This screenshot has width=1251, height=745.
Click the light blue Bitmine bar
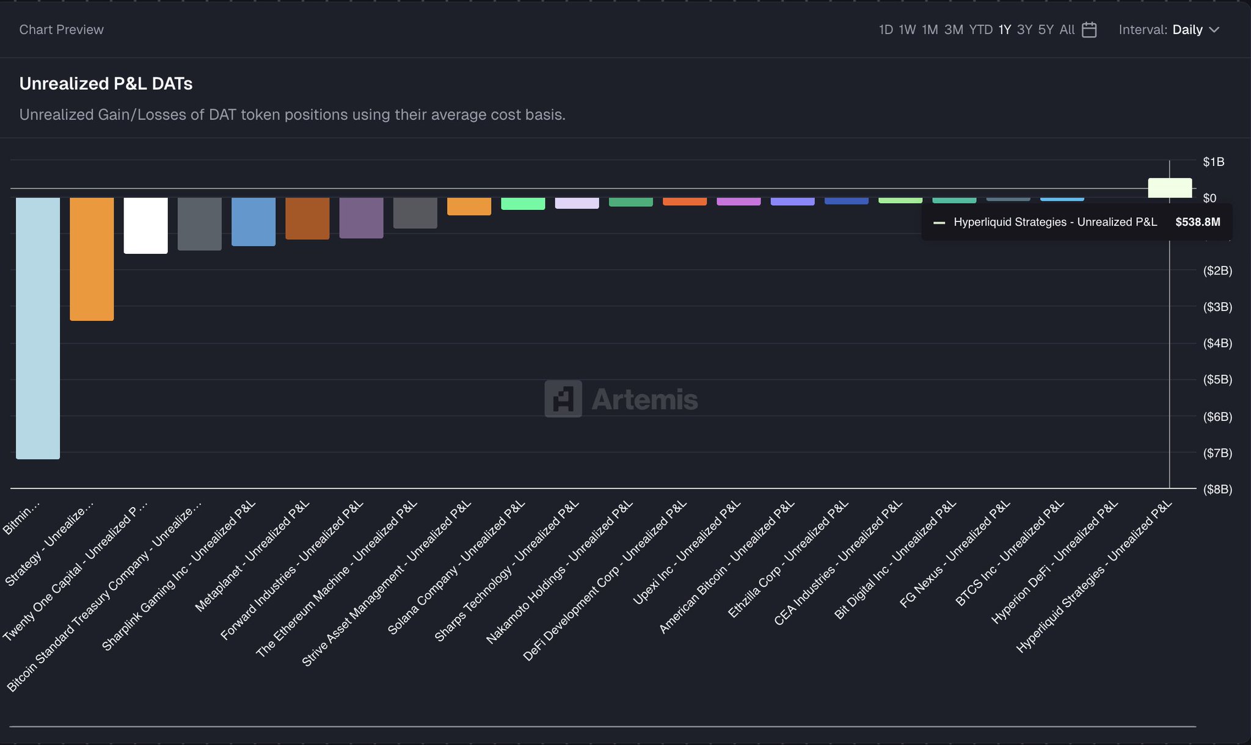click(38, 328)
